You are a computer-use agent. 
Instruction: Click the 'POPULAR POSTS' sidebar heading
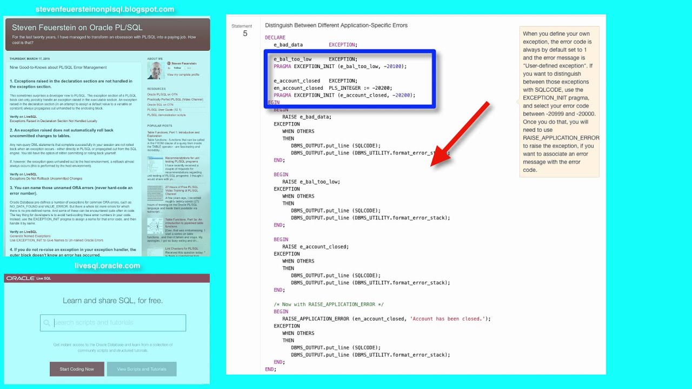[x=159, y=125]
